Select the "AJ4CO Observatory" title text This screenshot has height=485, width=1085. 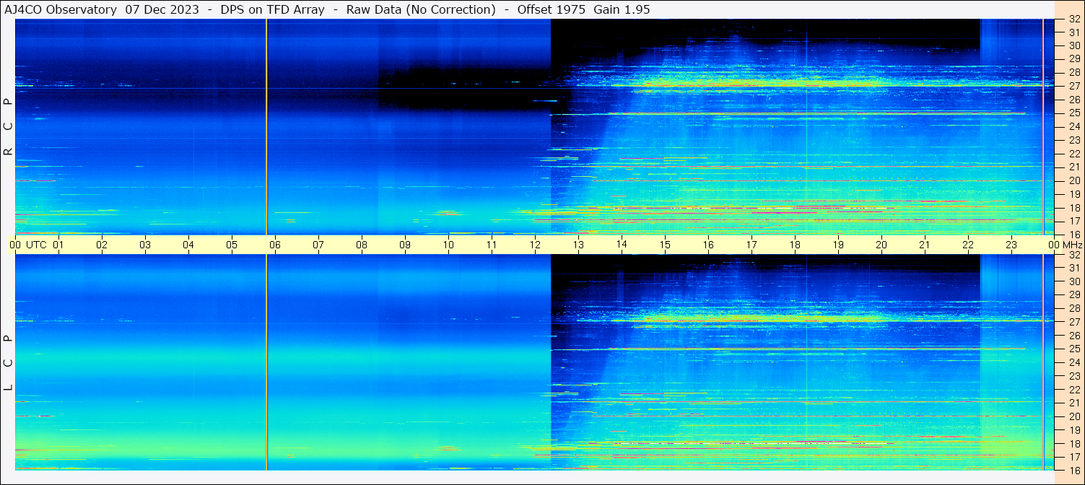pos(61,9)
